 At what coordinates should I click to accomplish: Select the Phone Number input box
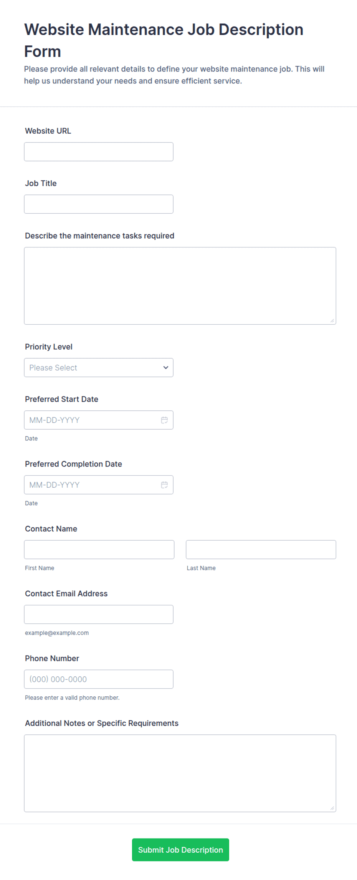[99, 679]
